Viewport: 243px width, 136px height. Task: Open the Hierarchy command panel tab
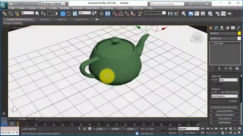[222, 28]
